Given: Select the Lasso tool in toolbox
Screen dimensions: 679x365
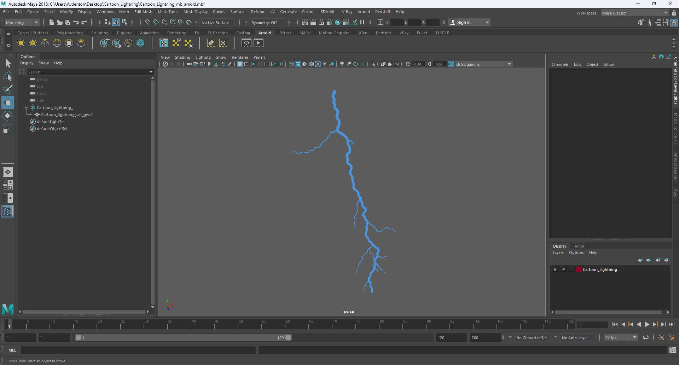Looking at the screenshot, I should click(8, 76).
